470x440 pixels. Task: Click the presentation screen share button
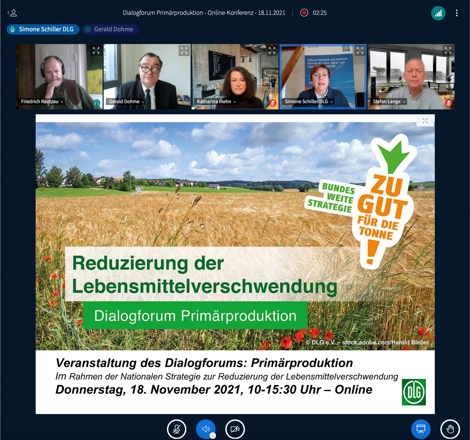[x=421, y=429]
